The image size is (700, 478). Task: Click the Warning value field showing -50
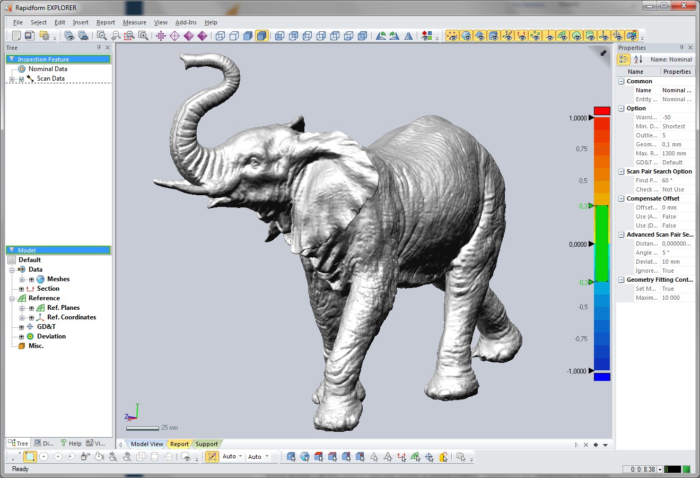tap(678, 117)
